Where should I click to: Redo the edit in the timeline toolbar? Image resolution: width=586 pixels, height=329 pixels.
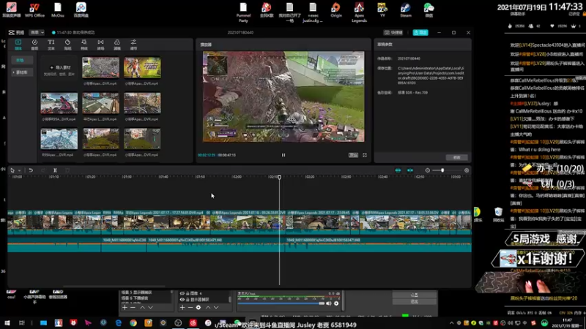click(43, 170)
